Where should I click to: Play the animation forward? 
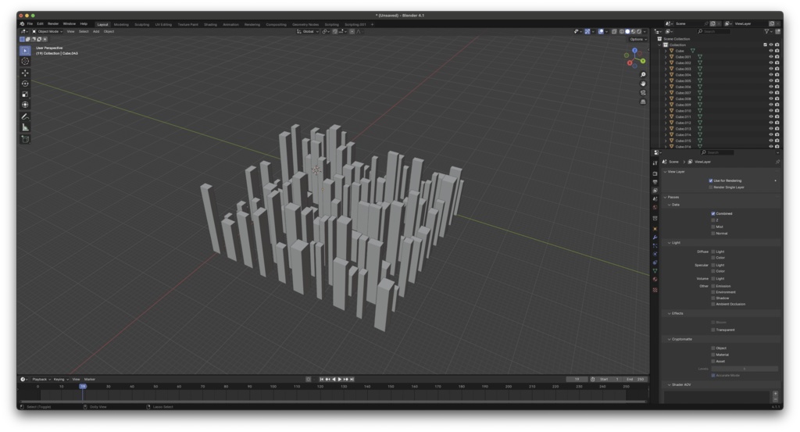click(x=340, y=380)
